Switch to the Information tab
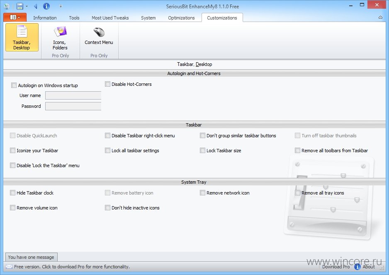This screenshot has height=275, width=389. click(x=45, y=18)
